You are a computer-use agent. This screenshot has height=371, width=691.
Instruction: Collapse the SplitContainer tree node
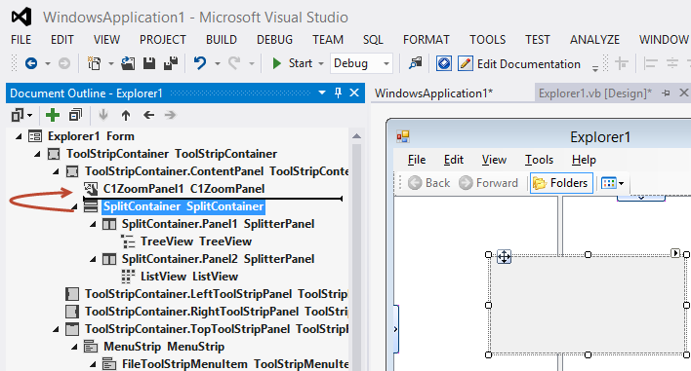[74, 206]
